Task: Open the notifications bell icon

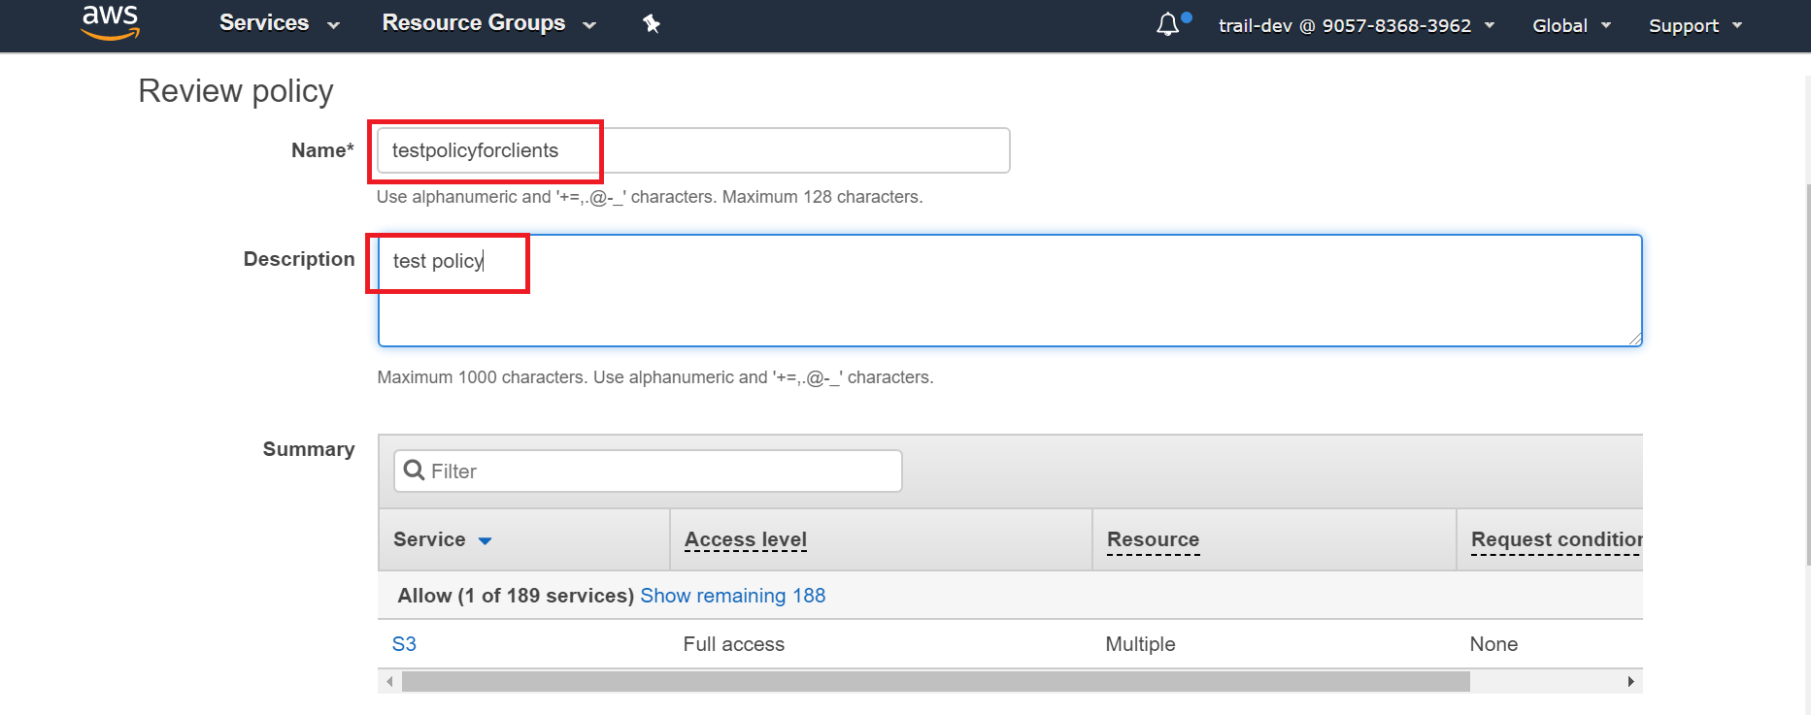Action: 1168,25
